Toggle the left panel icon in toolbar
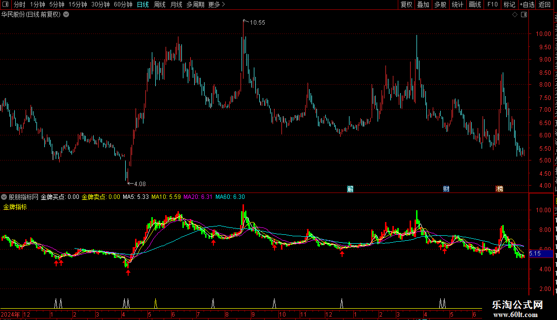This screenshot has height=320, width=557. pyautogui.click(x=5, y=4)
